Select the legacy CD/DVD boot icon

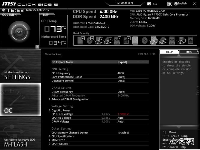click(145, 41)
